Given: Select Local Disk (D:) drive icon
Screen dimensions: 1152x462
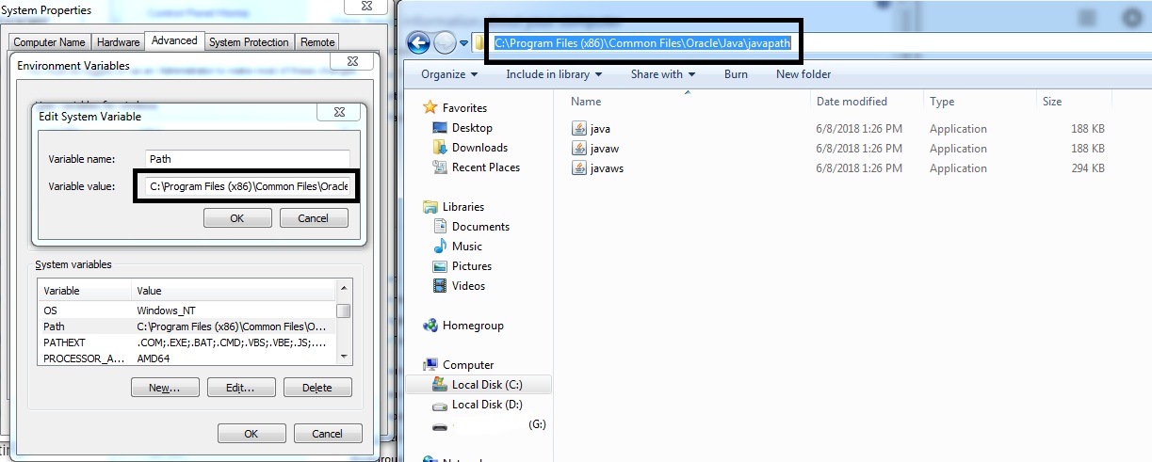Looking at the screenshot, I should (439, 405).
